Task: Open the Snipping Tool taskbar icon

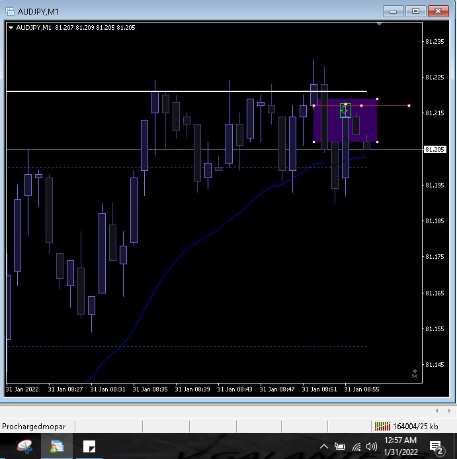Action: point(24,446)
